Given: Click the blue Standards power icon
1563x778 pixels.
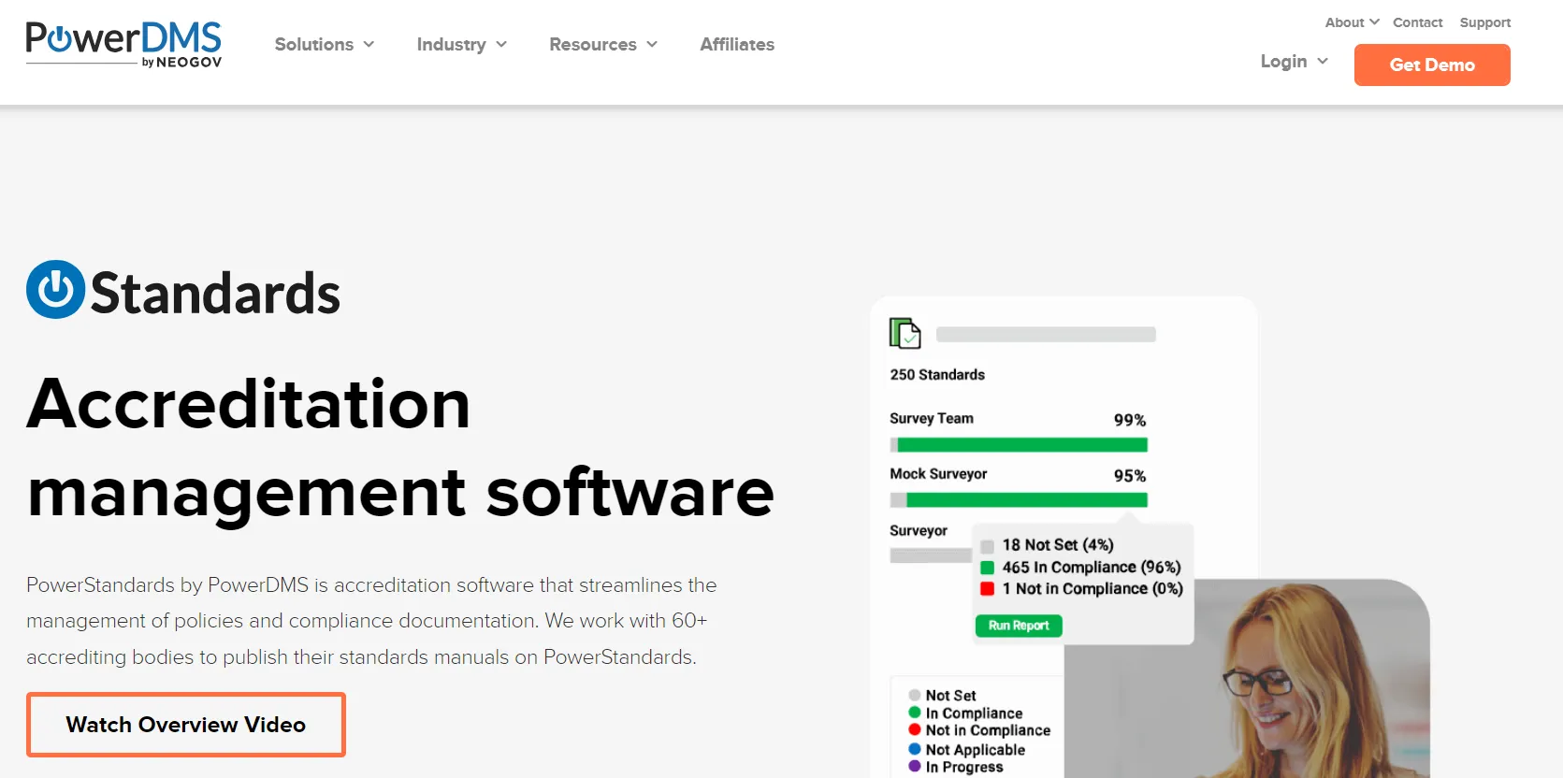Looking at the screenshot, I should [x=56, y=290].
